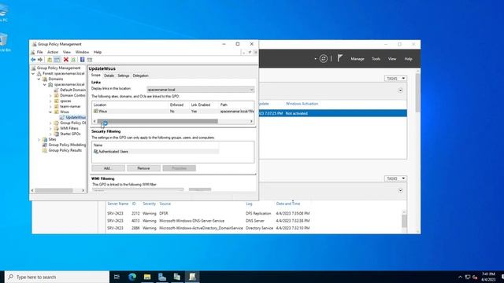Click the red X Delete toolbar icon
Viewport: 504px width, 283px height.
pos(66,60)
